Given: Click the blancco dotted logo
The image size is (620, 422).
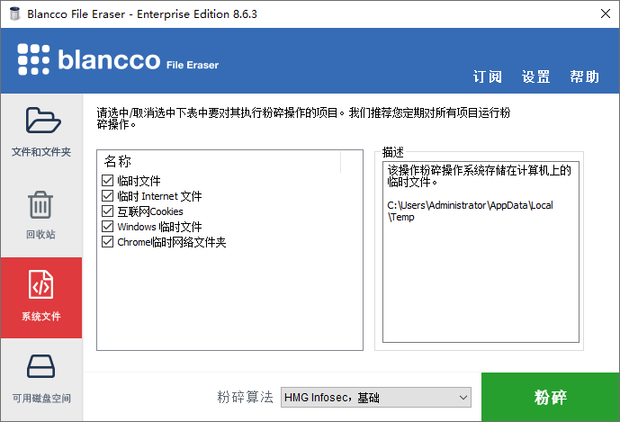Looking at the screenshot, I should click(33, 59).
